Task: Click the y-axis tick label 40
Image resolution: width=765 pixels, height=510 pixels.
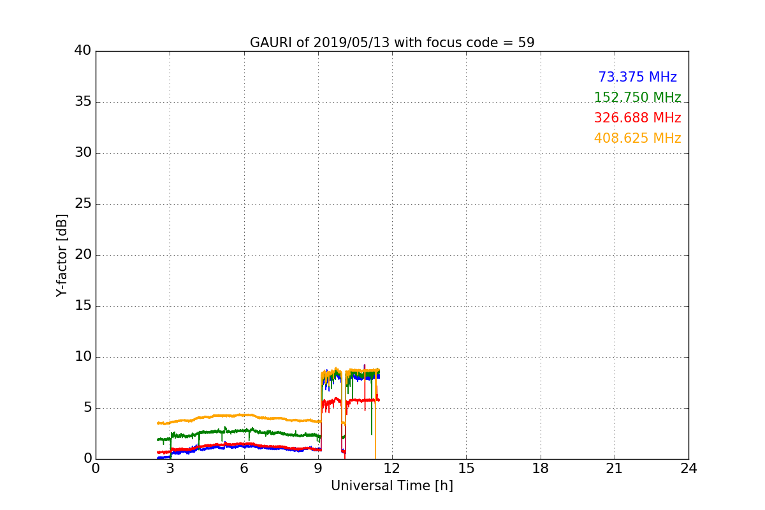Action: tap(83, 51)
